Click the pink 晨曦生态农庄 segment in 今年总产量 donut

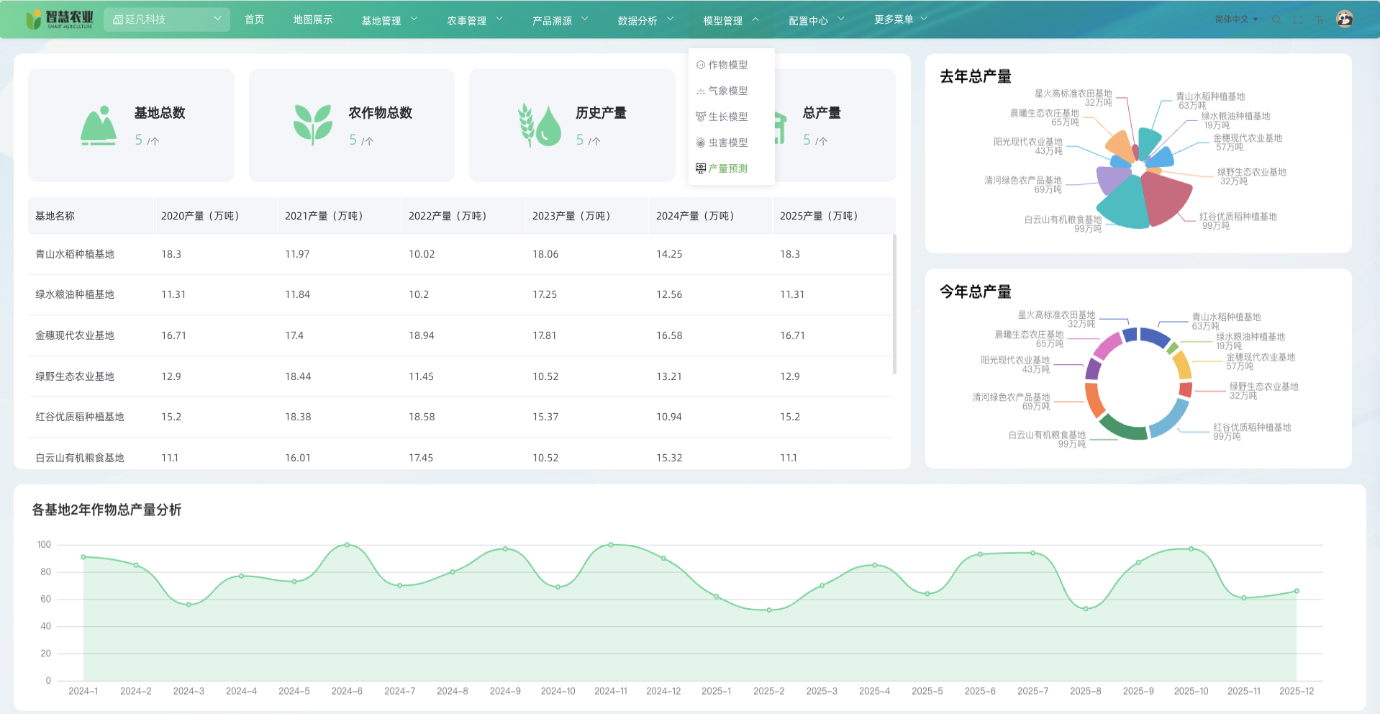(x=1107, y=345)
